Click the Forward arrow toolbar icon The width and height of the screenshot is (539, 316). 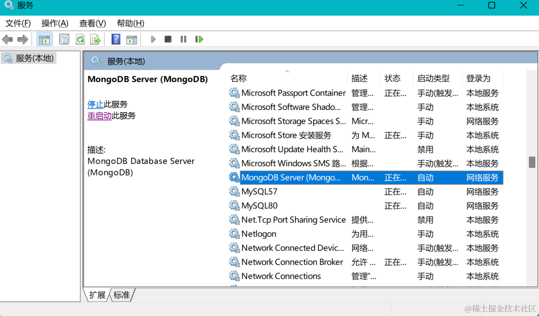(x=22, y=39)
